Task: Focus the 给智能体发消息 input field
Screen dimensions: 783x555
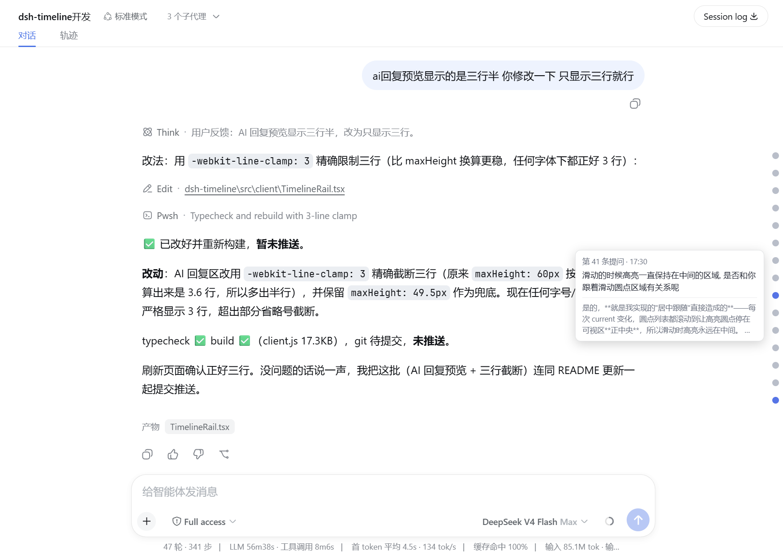Action: point(393,492)
